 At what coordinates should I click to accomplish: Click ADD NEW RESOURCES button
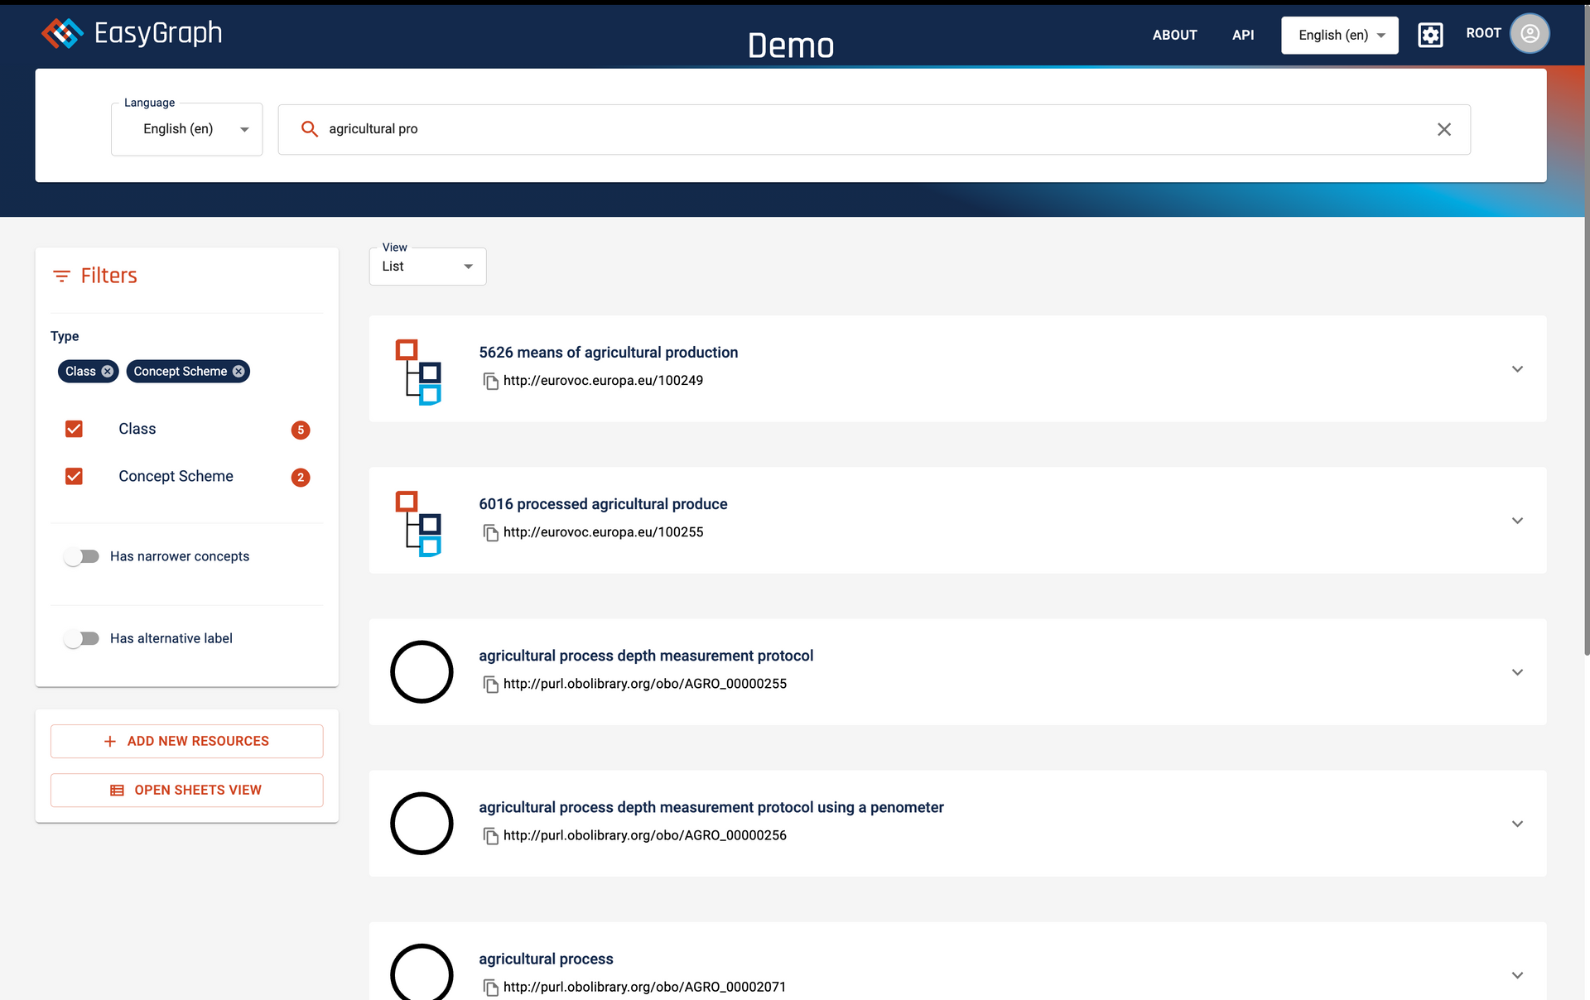click(x=187, y=741)
